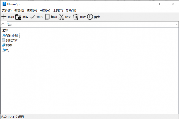Go up one level with arrow icon
179x119 pixels.
[x=3, y=24]
